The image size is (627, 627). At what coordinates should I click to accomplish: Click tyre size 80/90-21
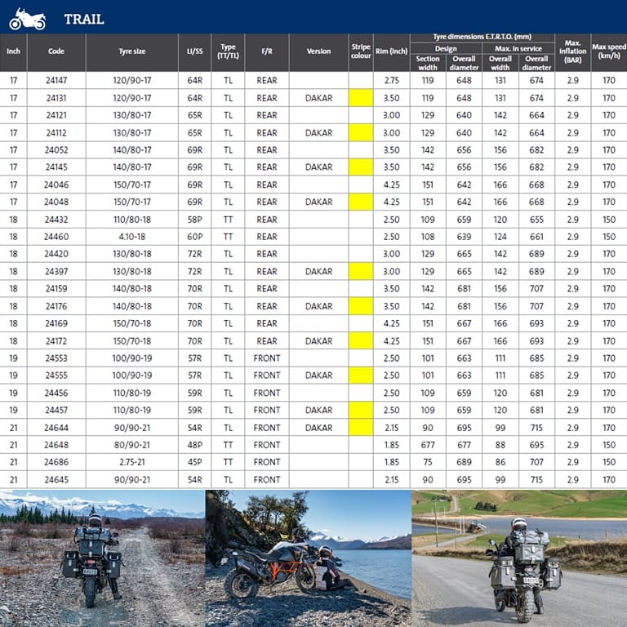[x=132, y=445]
